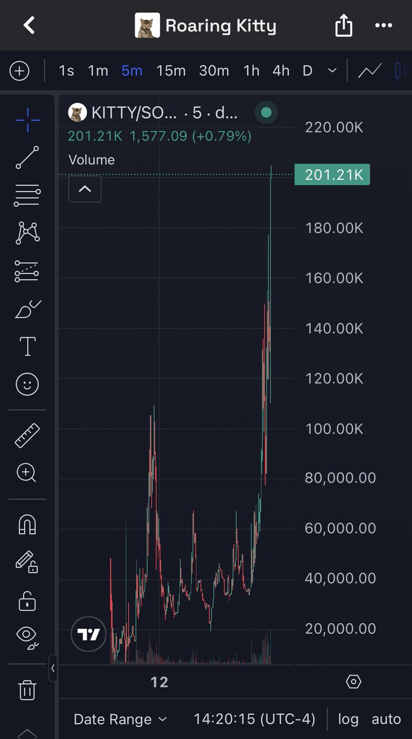Image resolution: width=412 pixels, height=739 pixels.
Task: Tap the green market status dot
Action: click(266, 113)
